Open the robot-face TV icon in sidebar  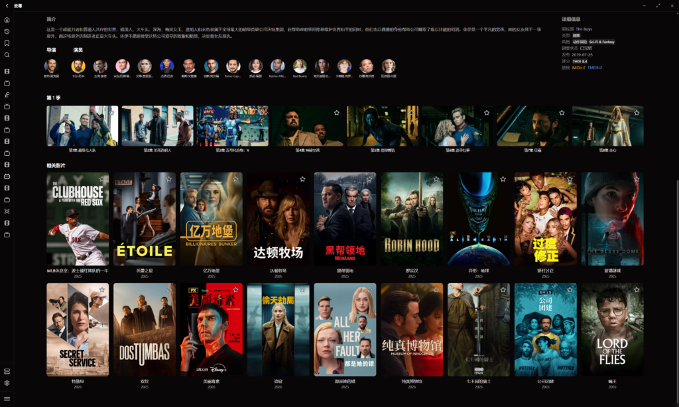7,176
